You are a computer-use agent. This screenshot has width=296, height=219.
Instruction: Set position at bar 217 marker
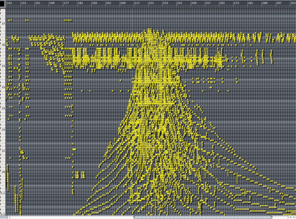pyautogui.click(x=137, y=3)
